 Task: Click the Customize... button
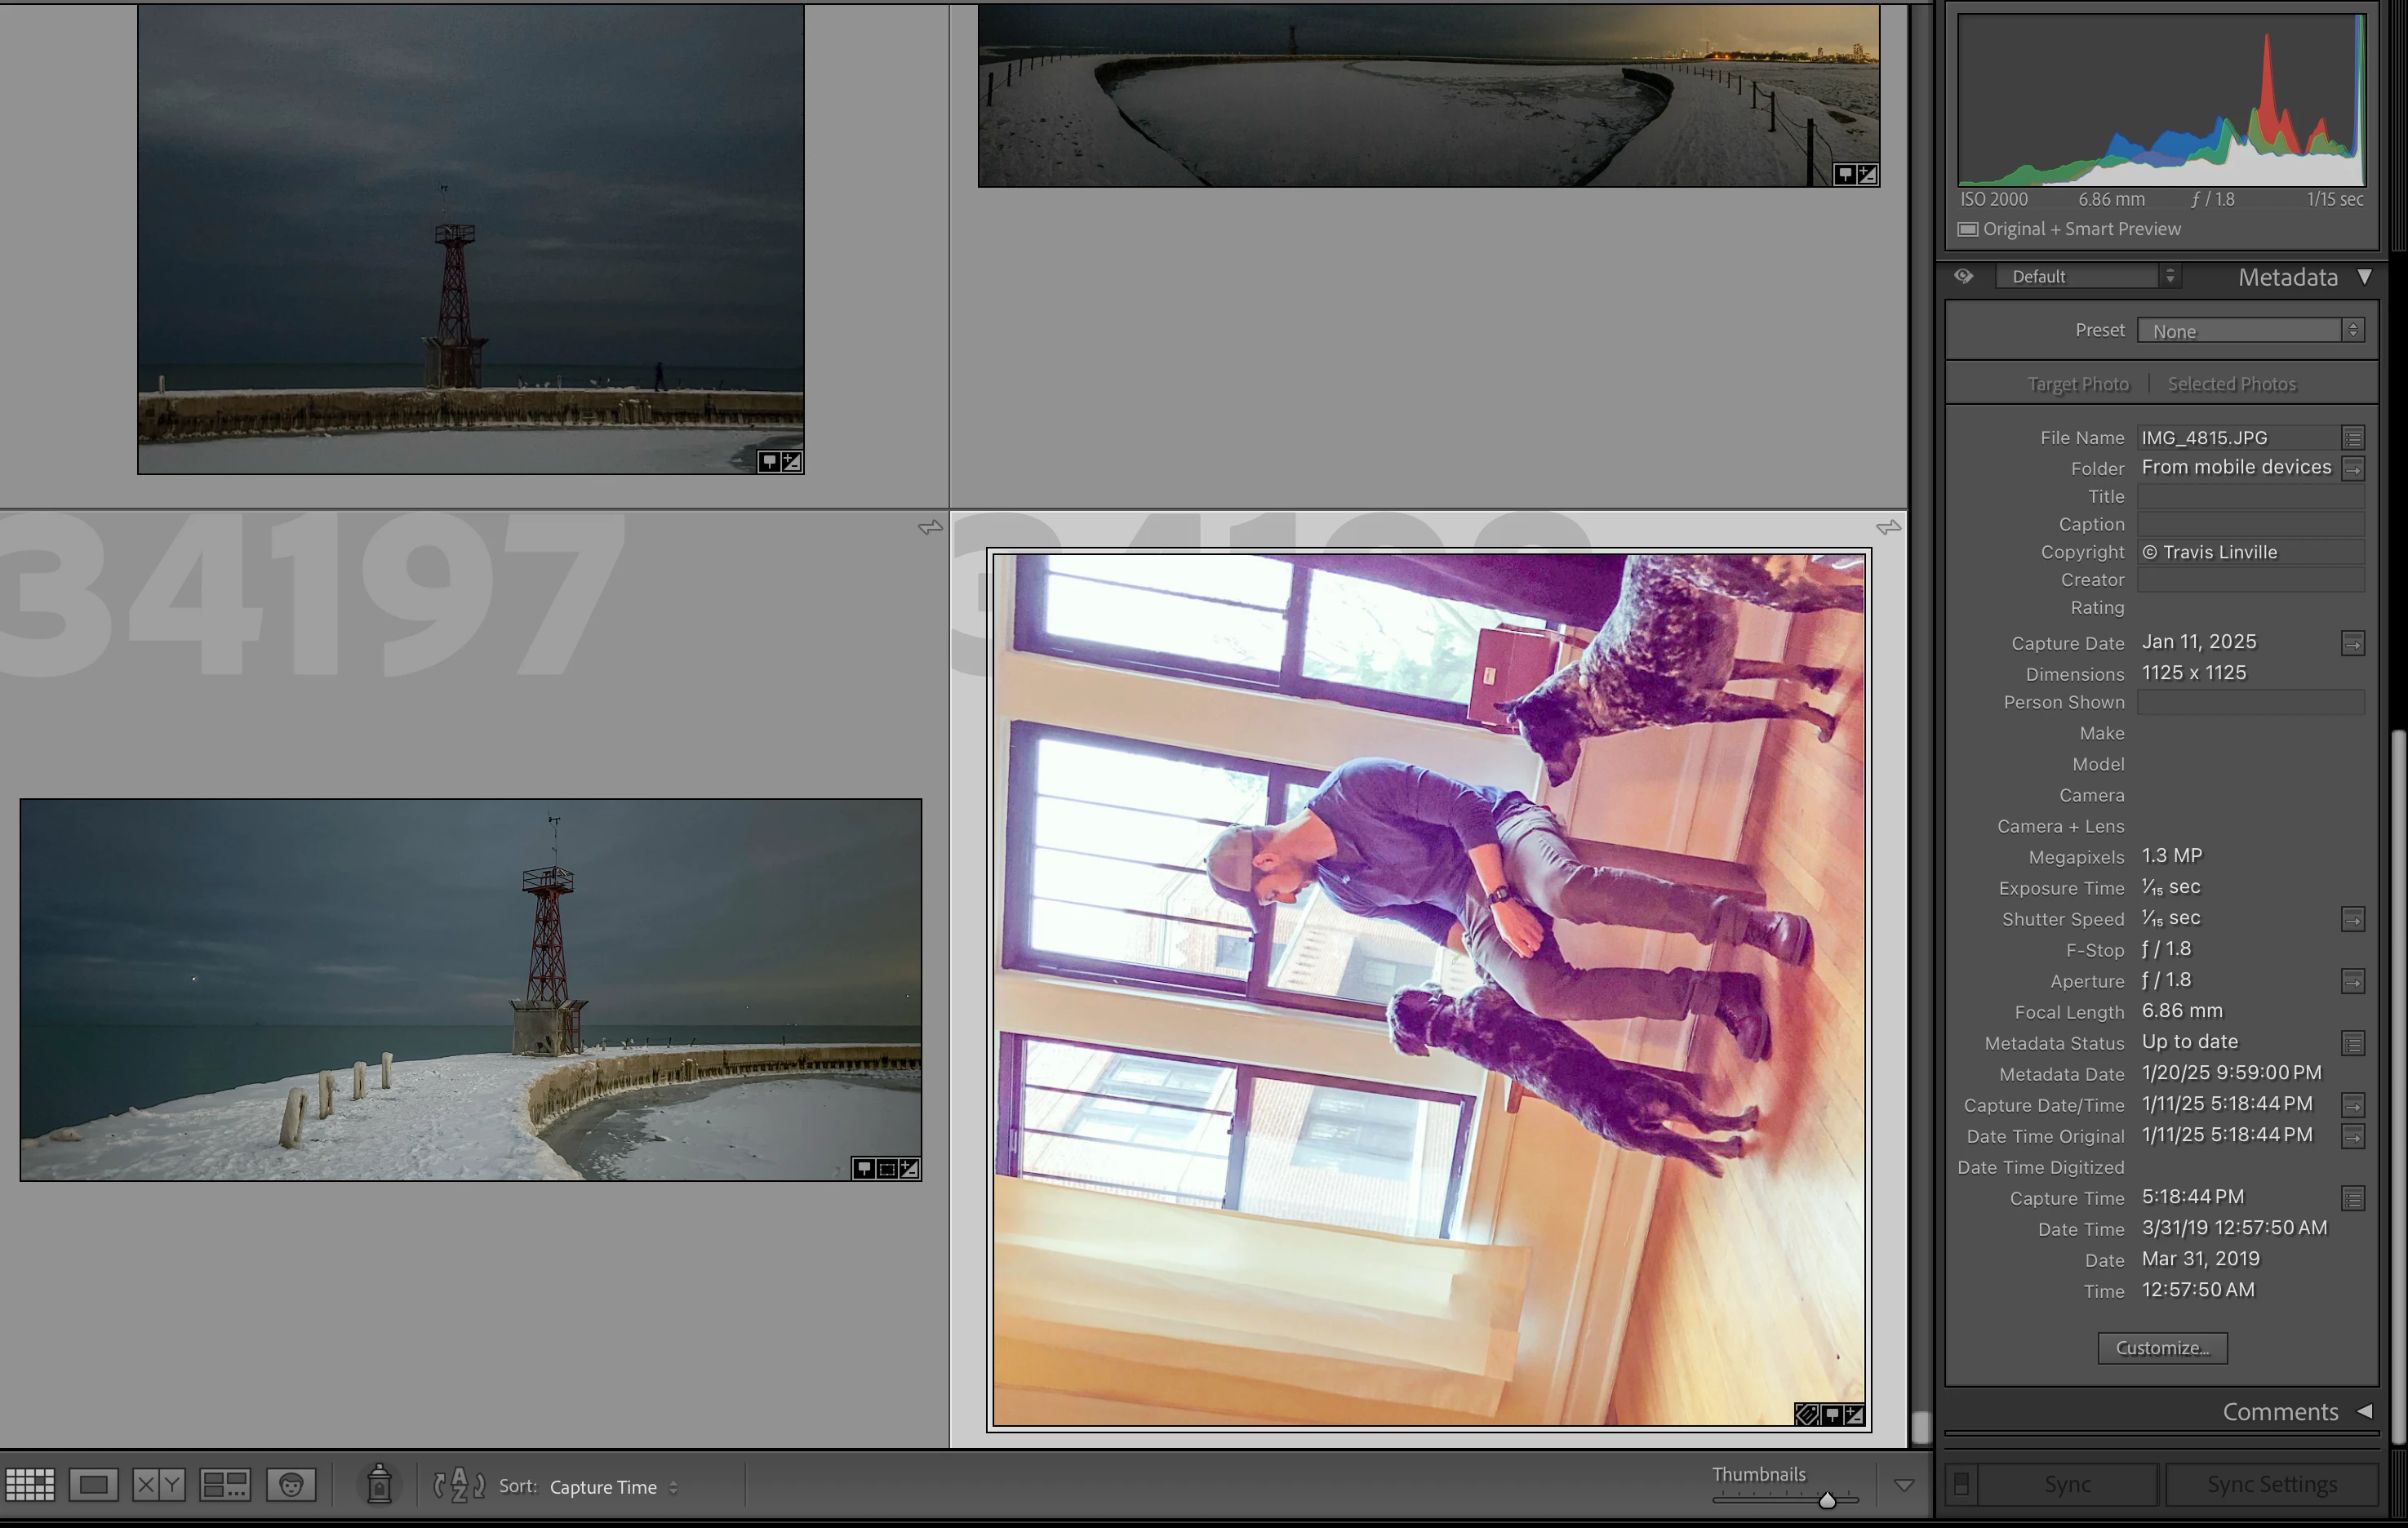[x=2161, y=1348]
